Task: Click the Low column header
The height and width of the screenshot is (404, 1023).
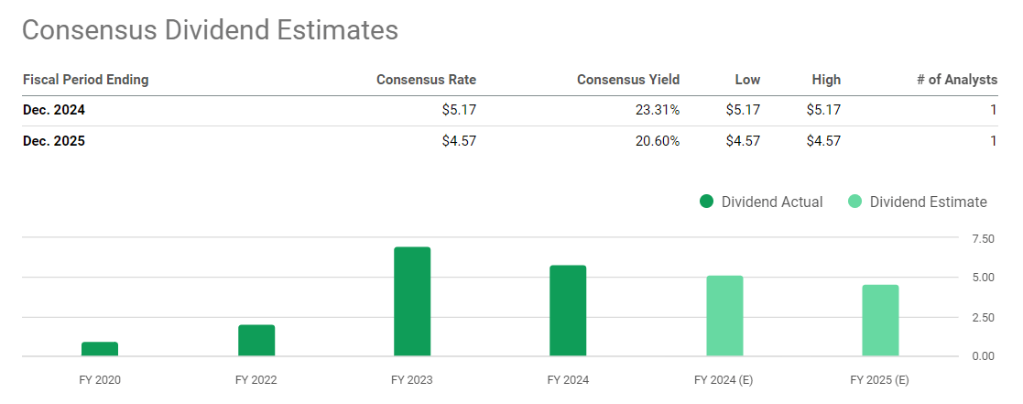Action: [747, 80]
